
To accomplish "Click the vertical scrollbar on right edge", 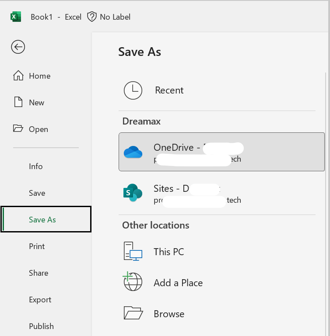I will pyautogui.click(x=326, y=204).
